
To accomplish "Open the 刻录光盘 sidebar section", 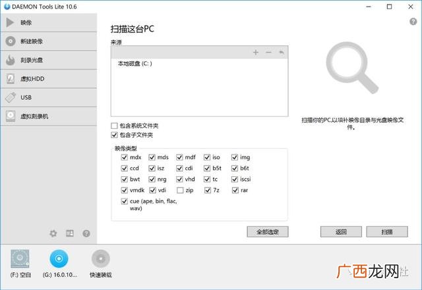I will (x=48, y=60).
